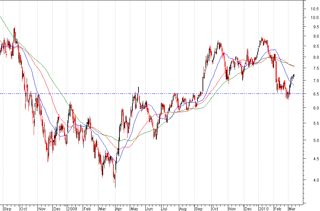Select the 'Apr' month label
The width and height of the screenshot is (320, 211).
(119, 209)
